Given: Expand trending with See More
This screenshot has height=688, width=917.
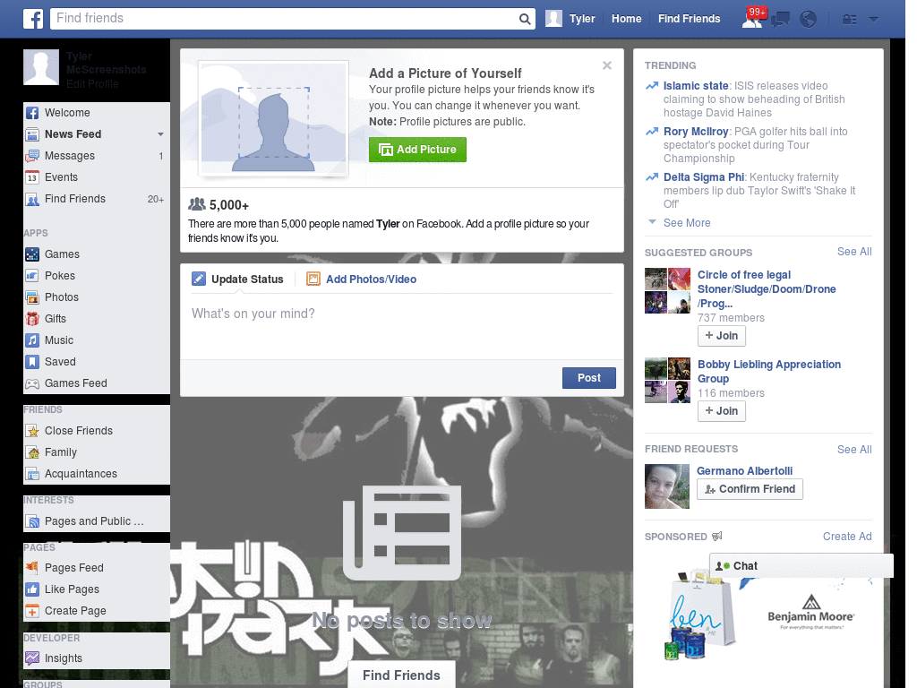Looking at the screenshot, I should [x=687, y=223].
